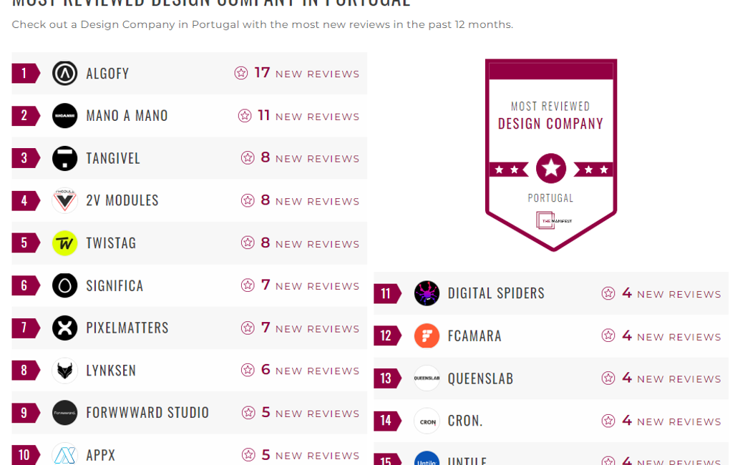This screenshot has width=730, height=465.
Task: Open the Digital Spiders company link
Action: tap(496, 293)
